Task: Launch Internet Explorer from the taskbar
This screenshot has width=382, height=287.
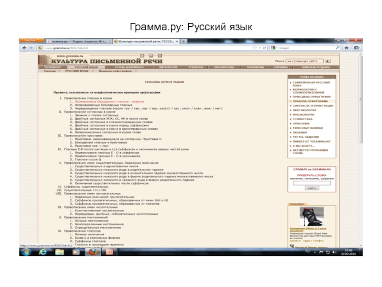Action: coord(43,252)
